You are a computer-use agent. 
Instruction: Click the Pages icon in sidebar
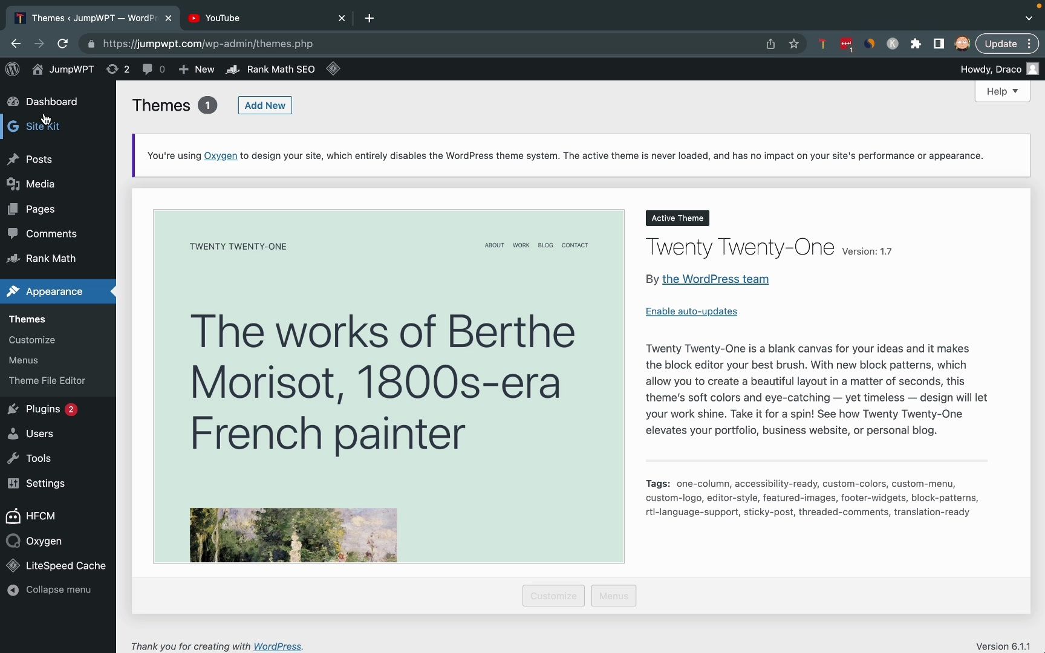[x=13, y=209]
